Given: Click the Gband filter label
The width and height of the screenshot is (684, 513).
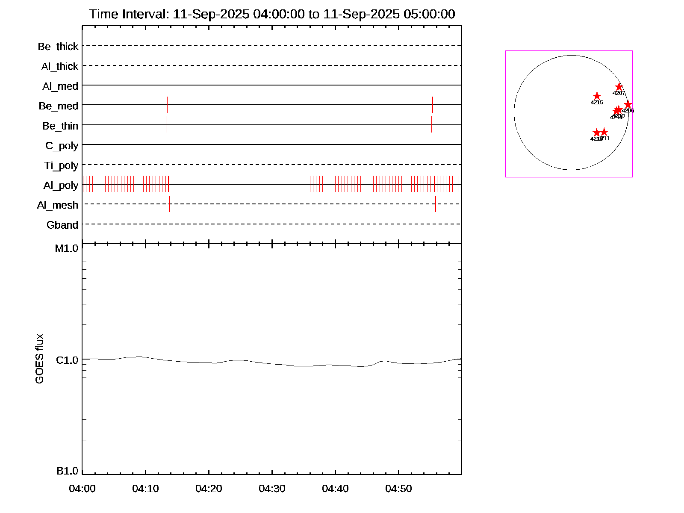Looking at the screenshot, I should tap(62, 225).
